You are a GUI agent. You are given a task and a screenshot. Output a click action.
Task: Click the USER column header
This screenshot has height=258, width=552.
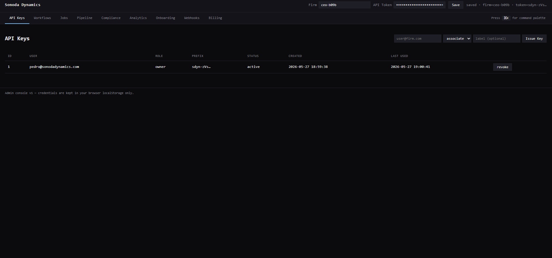pyautogui.click(x=33, y=56)
